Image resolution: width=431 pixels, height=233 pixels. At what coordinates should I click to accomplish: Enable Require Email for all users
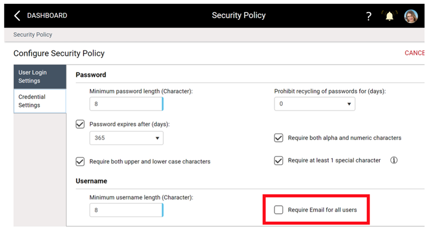click(279, 210)
